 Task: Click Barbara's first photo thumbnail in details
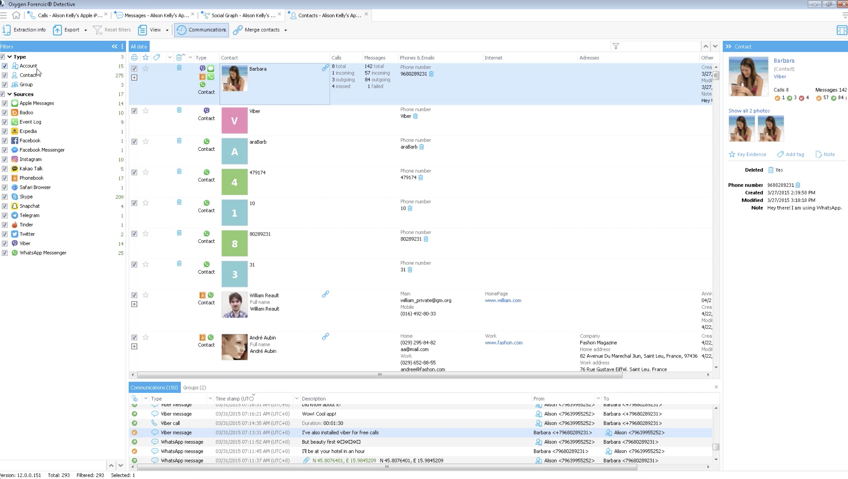(742, 129)
